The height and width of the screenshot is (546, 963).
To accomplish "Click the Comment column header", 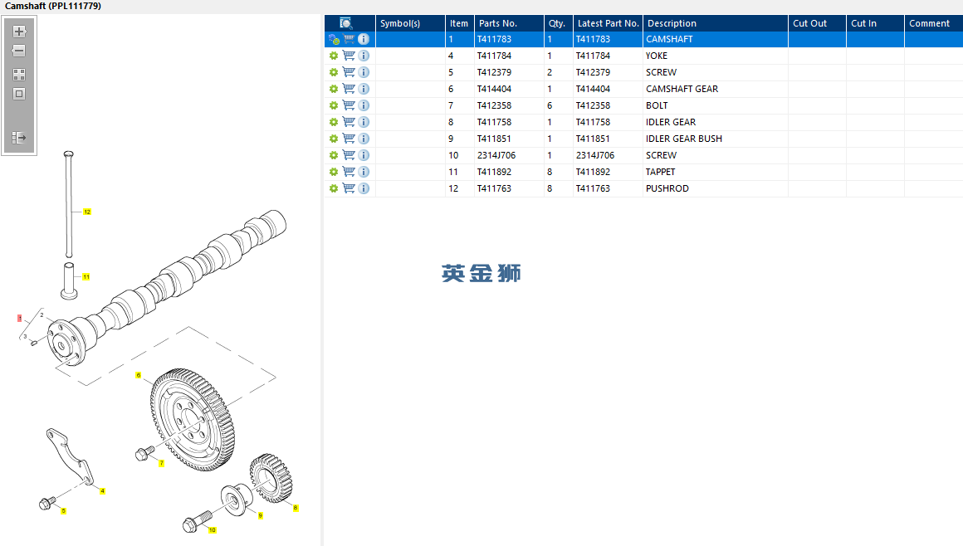I will coord(933,23).
